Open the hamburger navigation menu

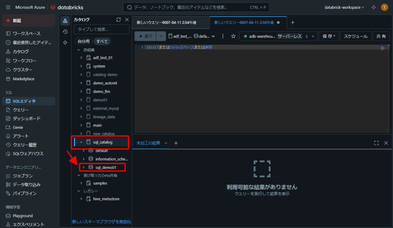(8, 7)
